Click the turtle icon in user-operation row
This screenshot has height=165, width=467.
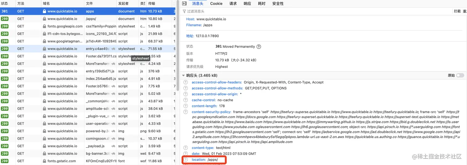(x=113, y=124)
